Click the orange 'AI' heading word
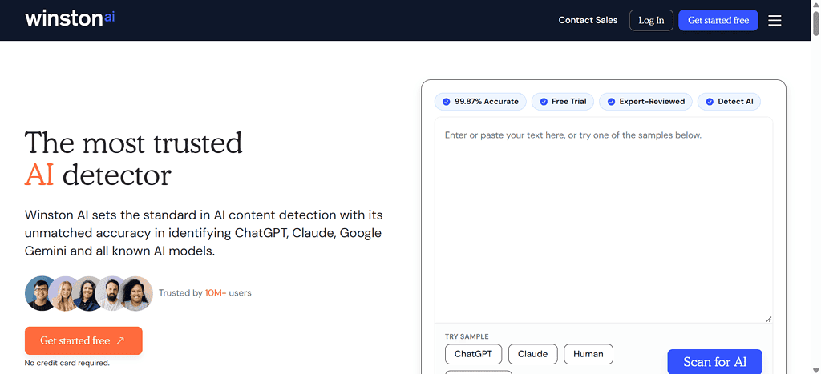 tap(39, 175)
